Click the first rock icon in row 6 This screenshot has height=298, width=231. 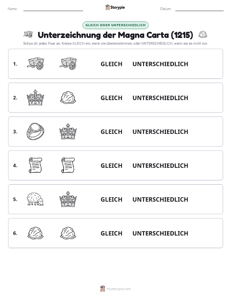tap(36, 233)
